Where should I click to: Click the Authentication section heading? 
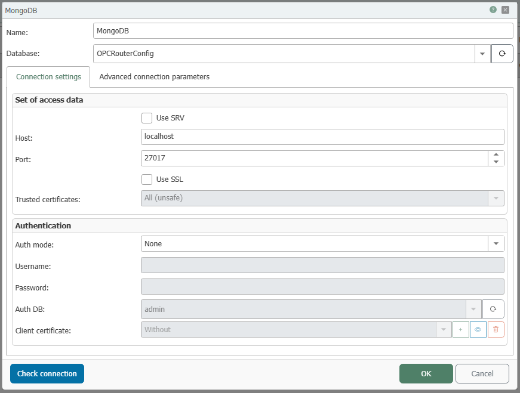43,225
